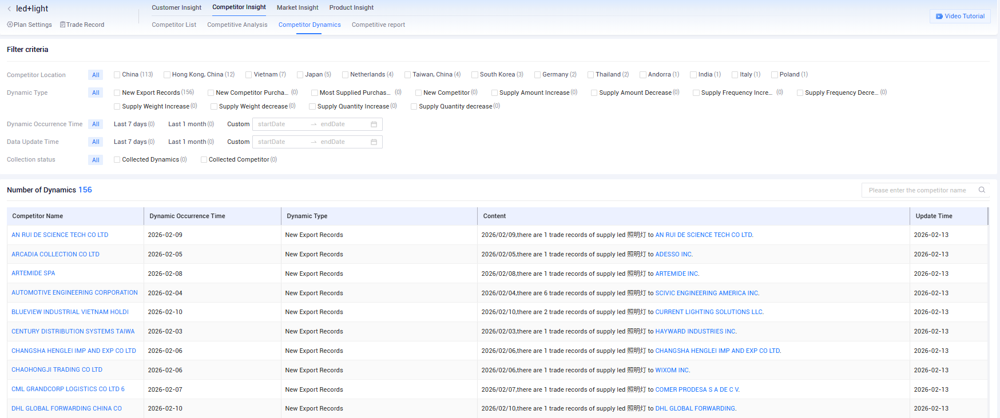Open CURRENT LIGHTING SOLUTIONS LLC. link

click(709, 312)
